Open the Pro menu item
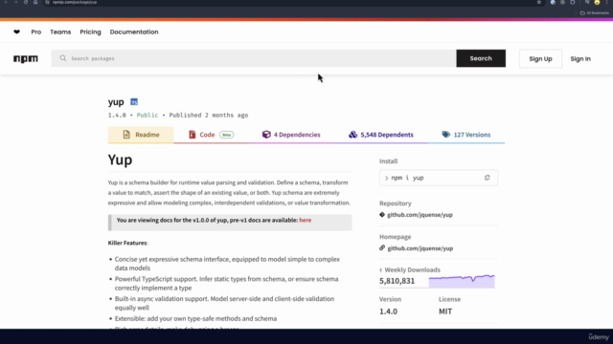The width and height of the screenshot is (613, 344). (x=36, y=32)
